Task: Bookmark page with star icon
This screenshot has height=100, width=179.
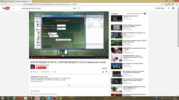Action: point(162,4)
